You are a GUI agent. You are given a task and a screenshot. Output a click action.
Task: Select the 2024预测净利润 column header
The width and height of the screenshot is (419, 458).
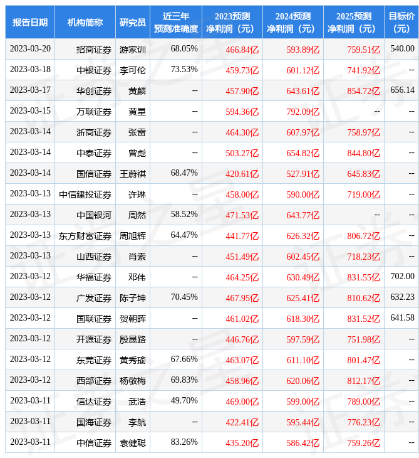click(x=293, y=23)
